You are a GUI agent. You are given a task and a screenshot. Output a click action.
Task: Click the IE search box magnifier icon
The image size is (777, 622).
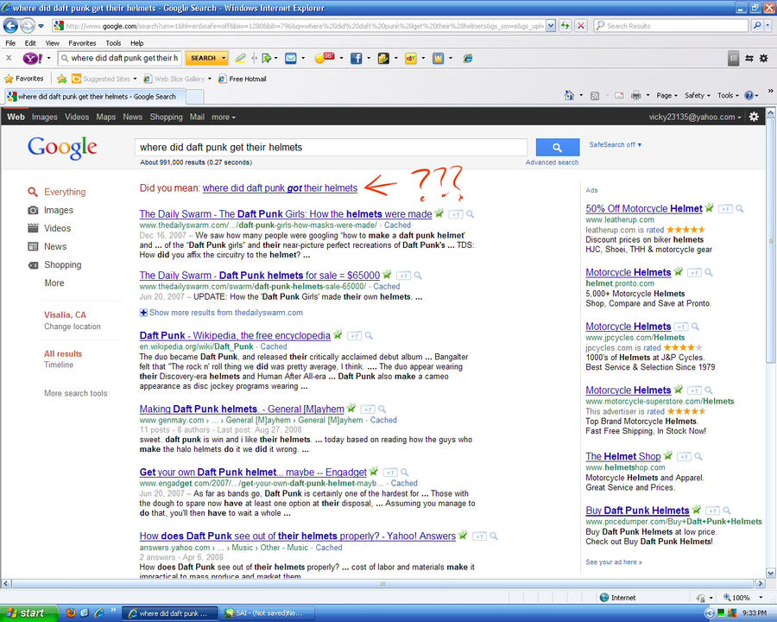pos(757,25)
